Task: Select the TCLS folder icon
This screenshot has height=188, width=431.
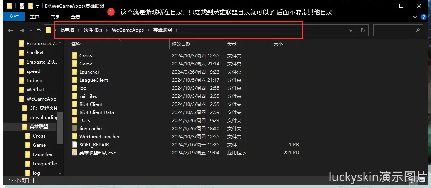Action: click(x=75, y=120)
